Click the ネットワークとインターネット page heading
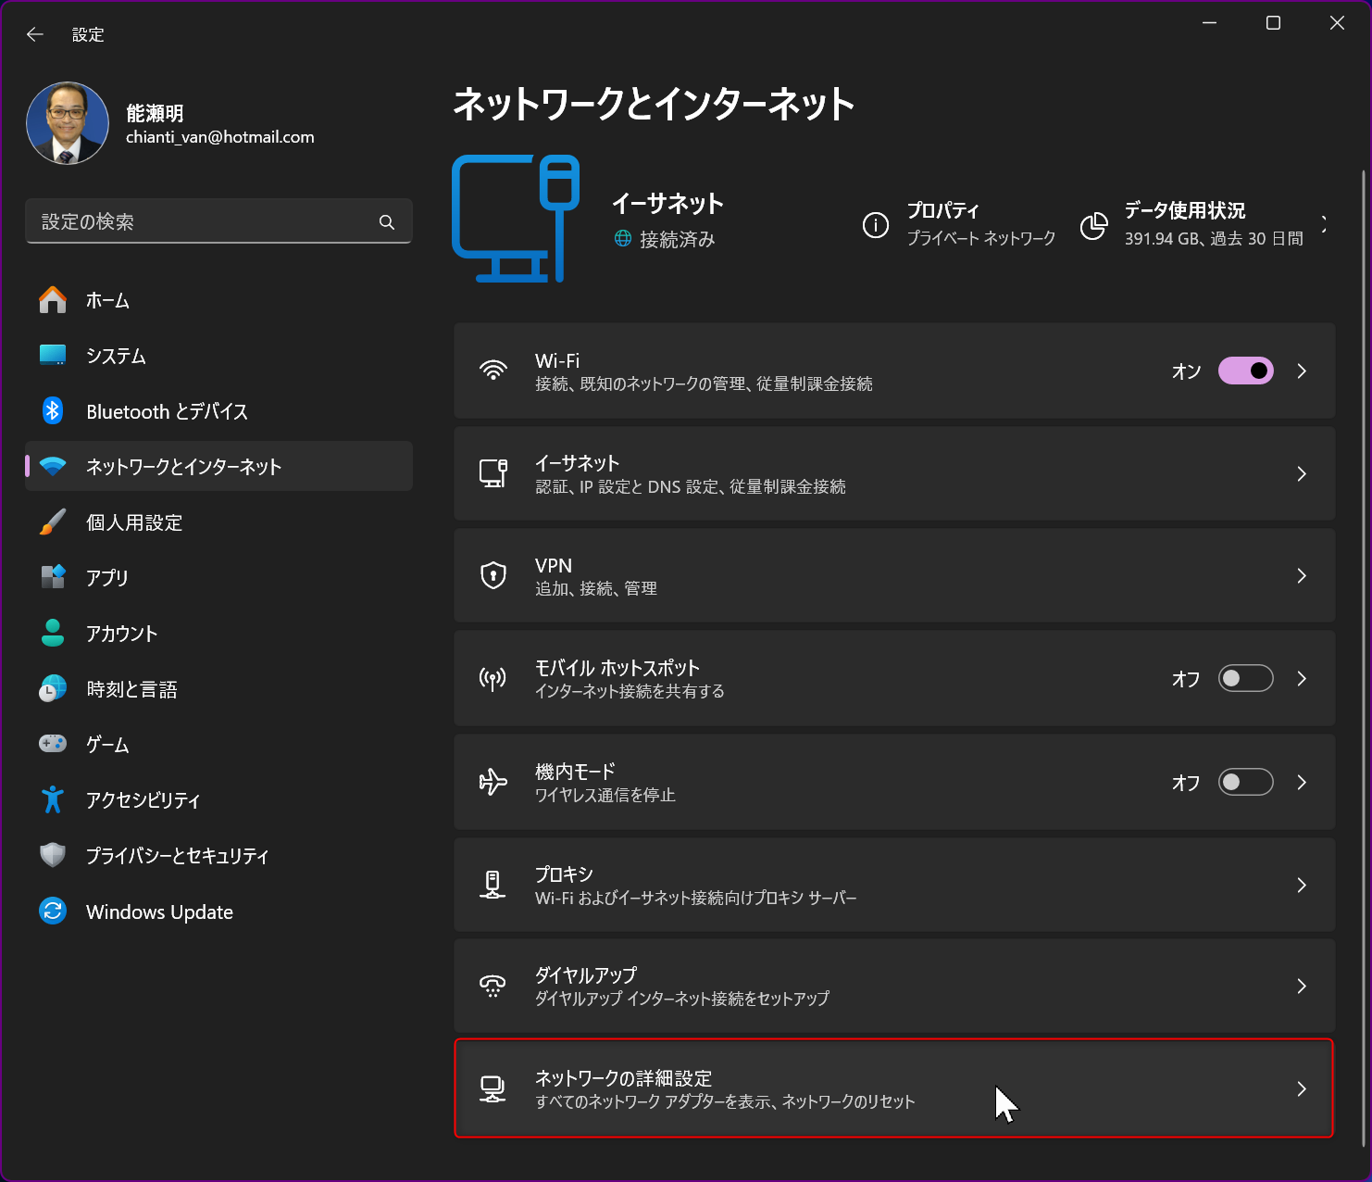Viewport: 1372px width, 1182px height. (654, 104)
